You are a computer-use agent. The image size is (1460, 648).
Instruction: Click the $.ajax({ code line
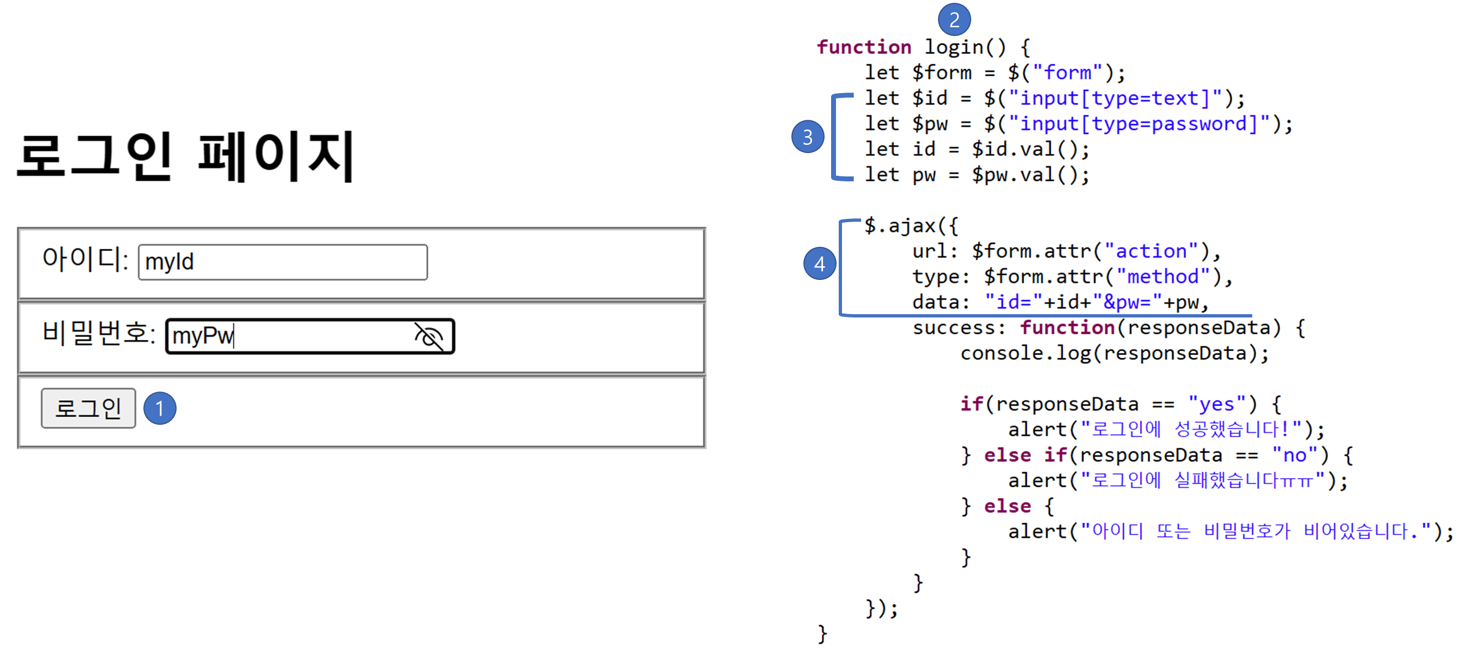[911, 225]
